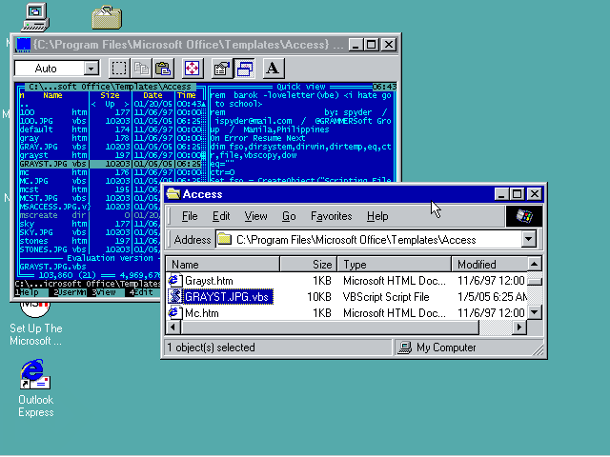The width and height of the screenshot is (610, 457).
Task: Click file list scroll down arrow
Action: click(x=535, y=311)
